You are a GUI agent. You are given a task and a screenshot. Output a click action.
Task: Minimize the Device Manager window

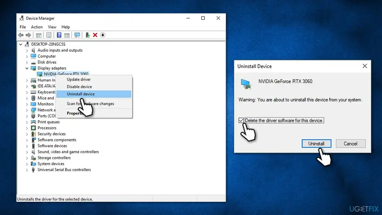pos(188,18)
